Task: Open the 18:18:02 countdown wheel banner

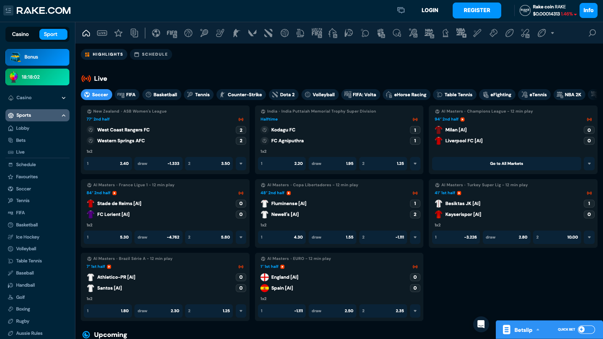Action: coord(37,77)
